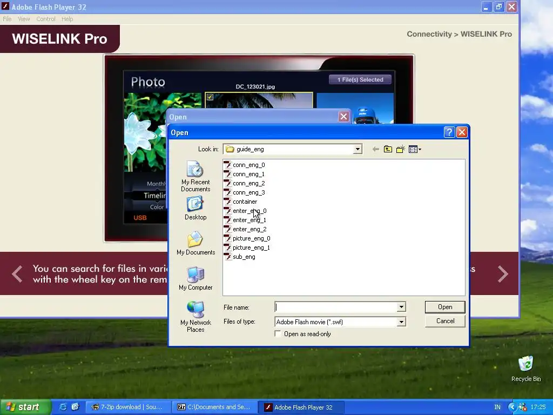Click the sub_eng file icon

click(x=227, y=257)
